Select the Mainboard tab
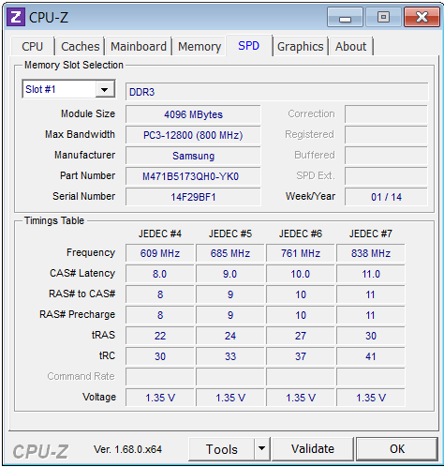 [139, 47]
